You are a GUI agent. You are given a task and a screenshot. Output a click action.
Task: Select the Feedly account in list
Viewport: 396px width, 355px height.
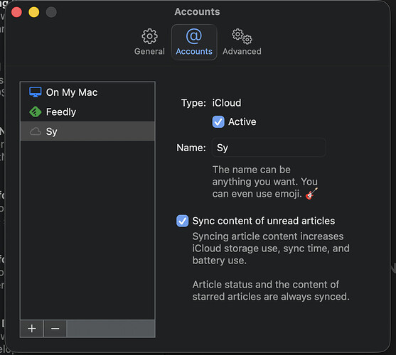pos(87,111)
